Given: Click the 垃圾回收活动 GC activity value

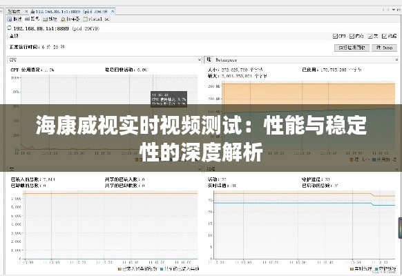Looking at the screenshot, I should [142, 70].
